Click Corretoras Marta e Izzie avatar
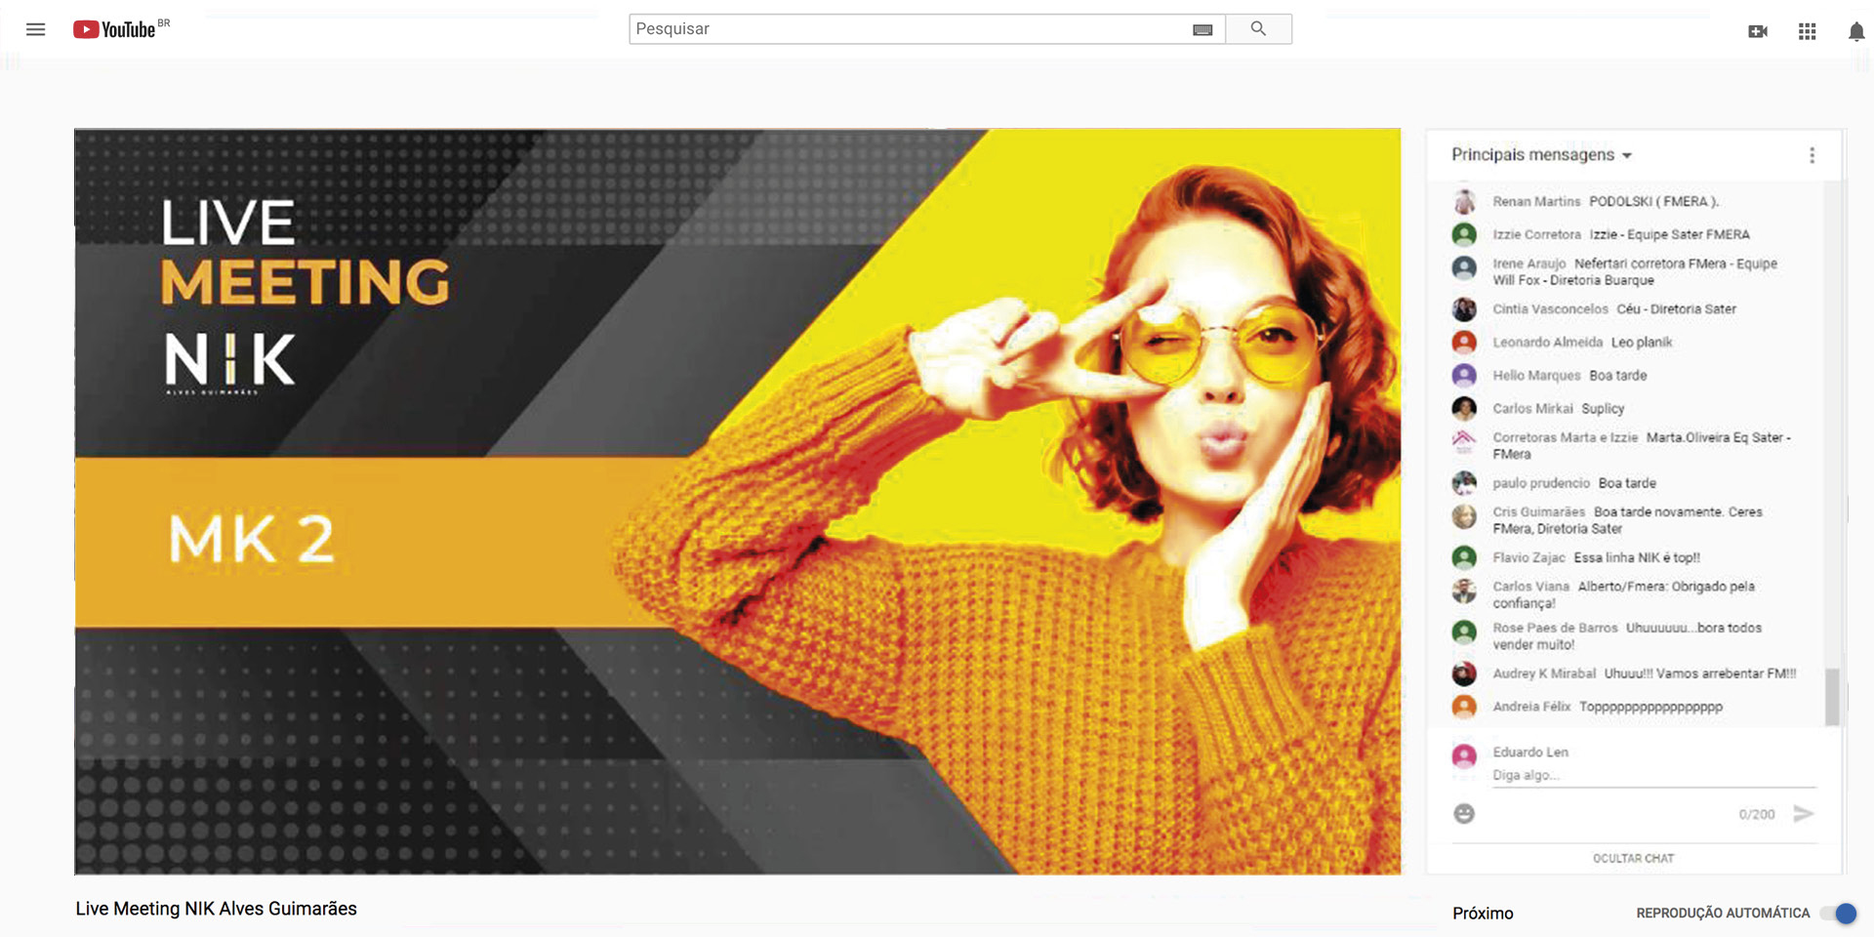Image resolution: width=1874 pixels, height=937 pixels. (1464, 441)
